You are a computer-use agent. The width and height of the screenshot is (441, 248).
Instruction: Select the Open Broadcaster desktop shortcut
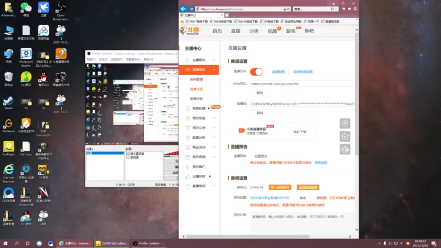61,11
